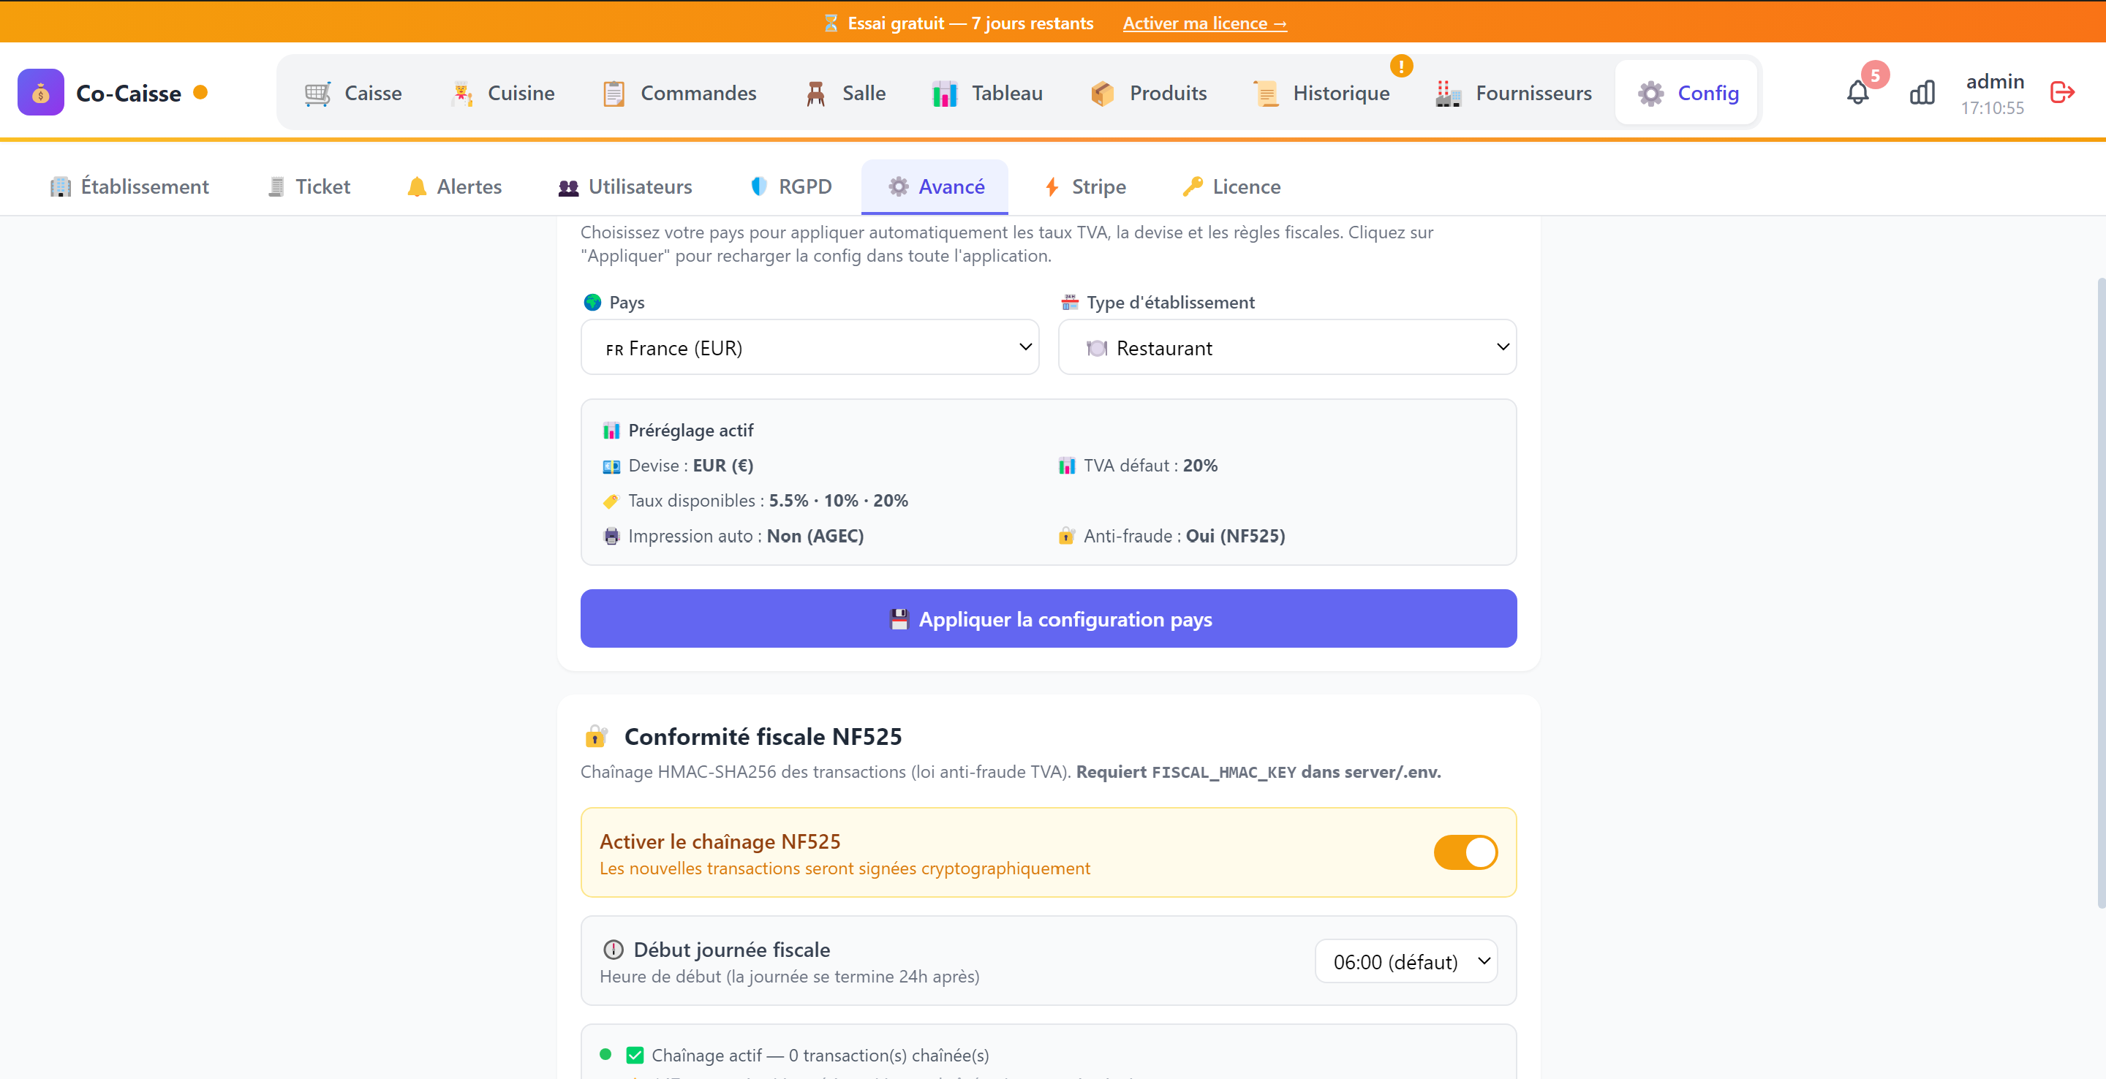Open Caisse with the cart icon
This screenshot has height=1079, width=2106.
click(317, 94)
